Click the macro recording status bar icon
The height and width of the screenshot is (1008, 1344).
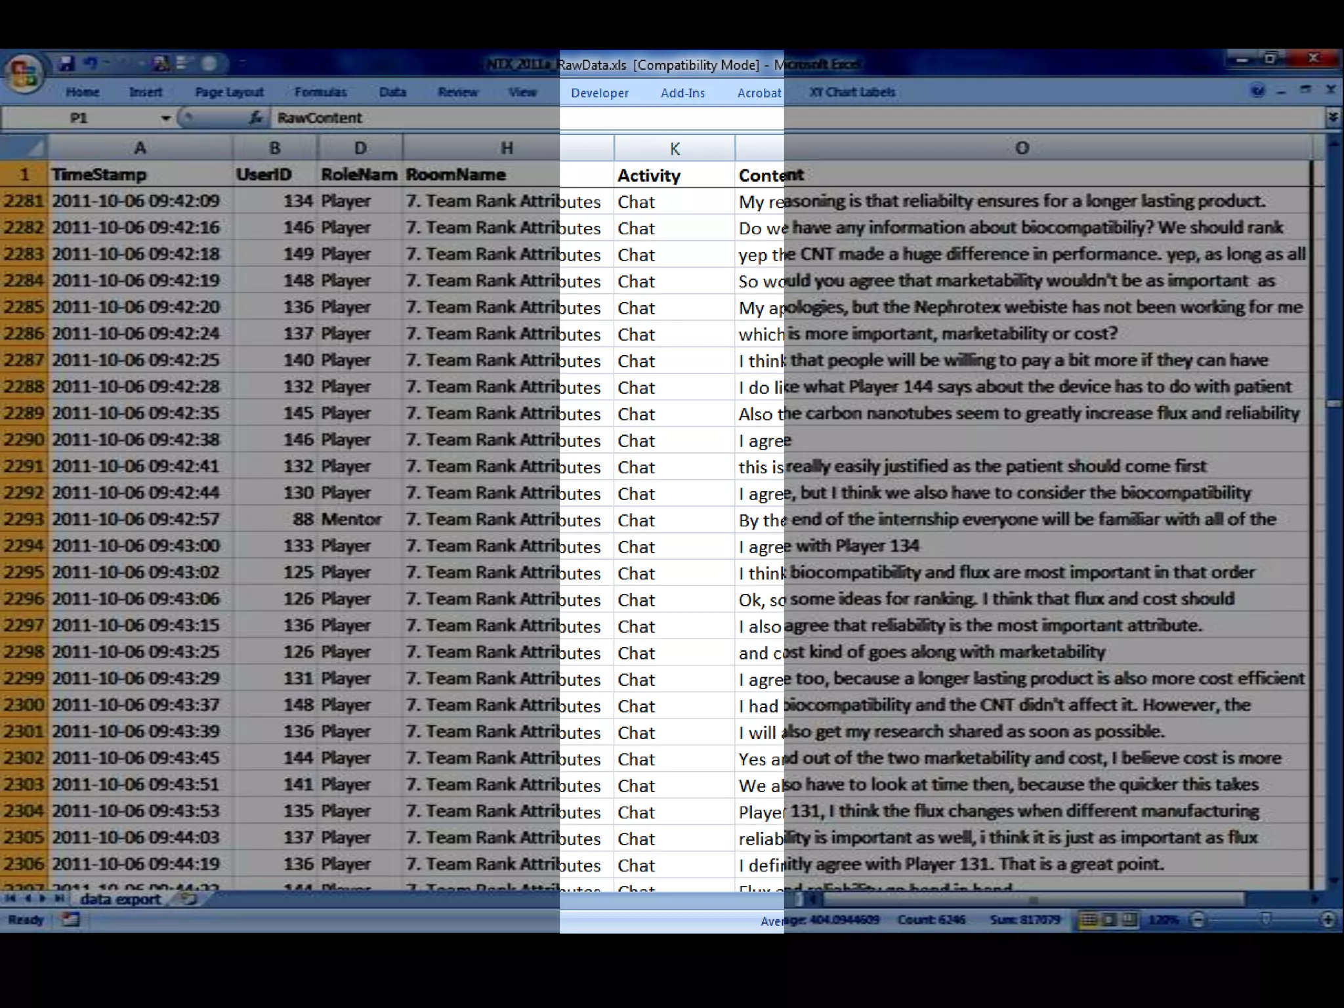coord(70,919)
